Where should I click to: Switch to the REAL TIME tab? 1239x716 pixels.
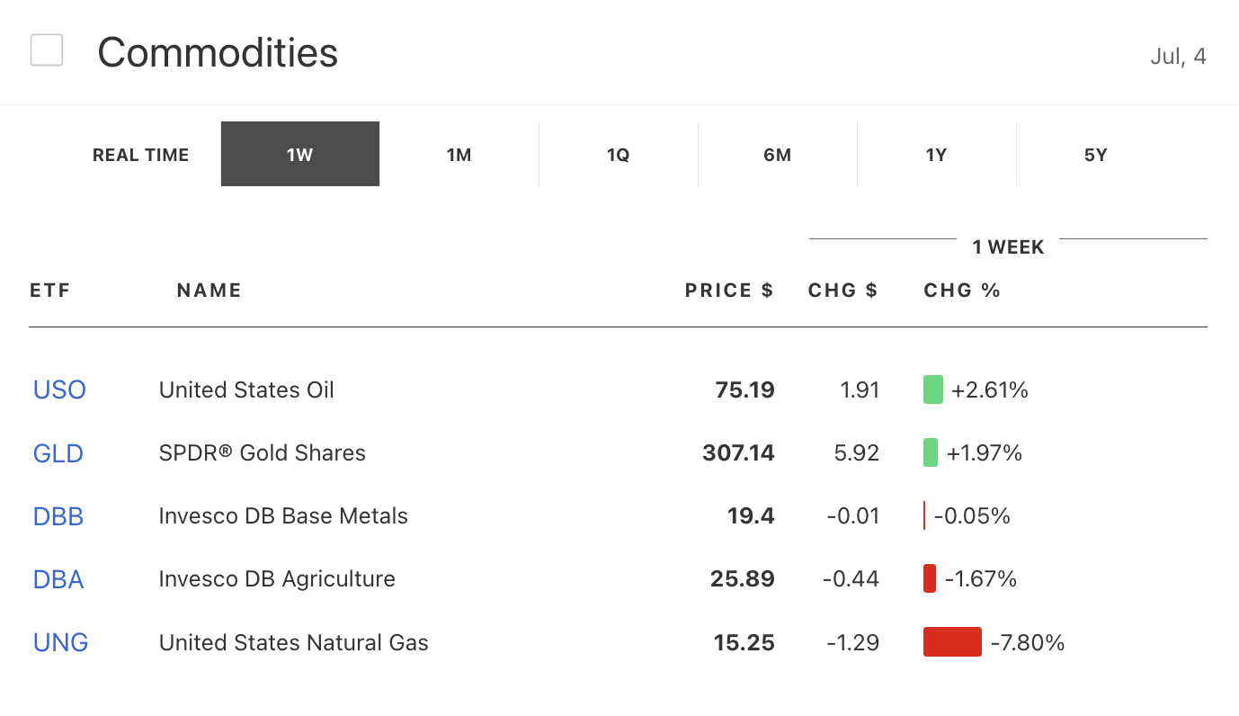point(141,155)
